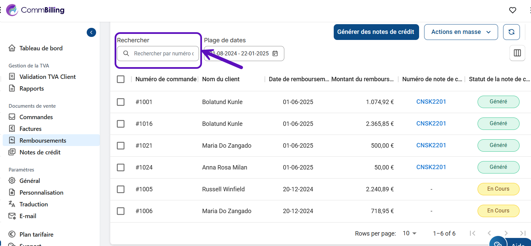
Task: Open Notes de crédit in sidebar
Action: coord(40,152)
